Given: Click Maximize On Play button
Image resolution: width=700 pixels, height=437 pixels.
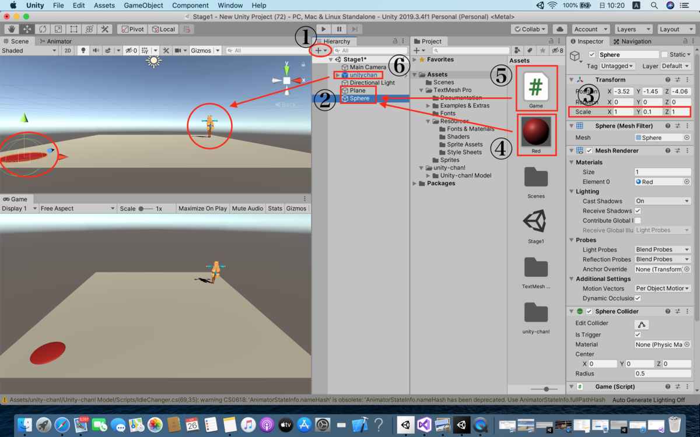Looking at the screenshot, I should 202,209.
